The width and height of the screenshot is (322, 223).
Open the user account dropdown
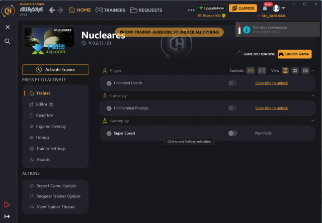[278, 9]
